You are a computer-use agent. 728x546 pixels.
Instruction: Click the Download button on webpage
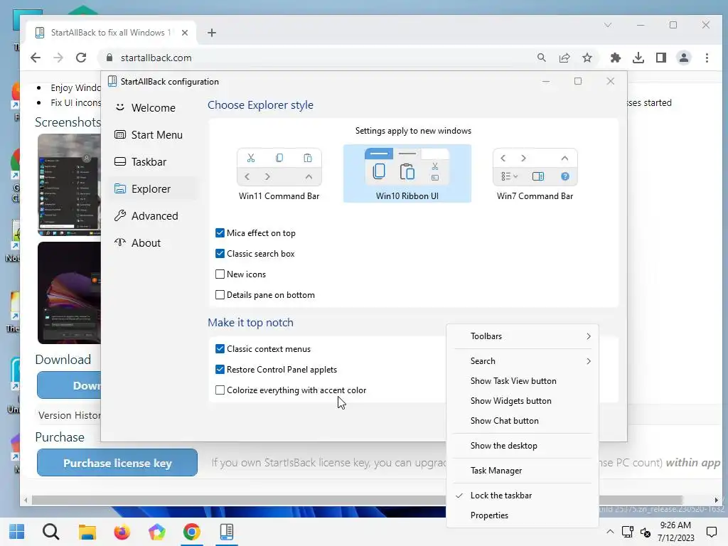pos(69,385)
